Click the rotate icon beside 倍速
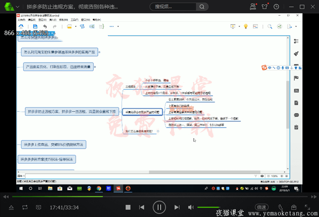 coord(280,207)
